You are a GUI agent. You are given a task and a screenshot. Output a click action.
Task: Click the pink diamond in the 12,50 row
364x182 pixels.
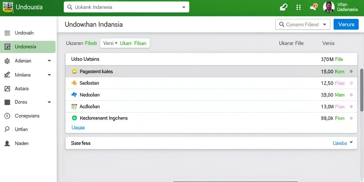(x=351, y=83)
